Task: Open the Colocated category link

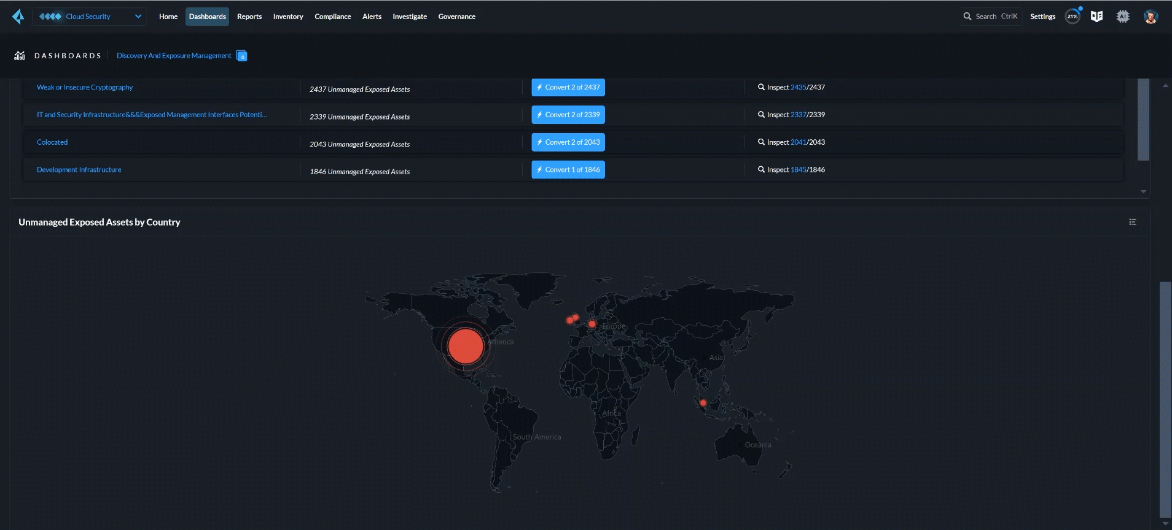Action: coord(52,142)
